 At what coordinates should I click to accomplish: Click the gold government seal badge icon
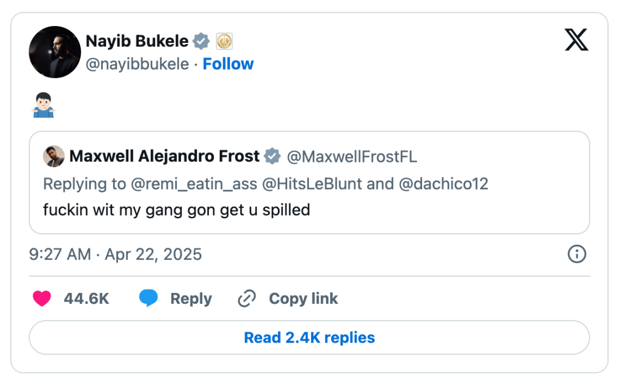225,42
